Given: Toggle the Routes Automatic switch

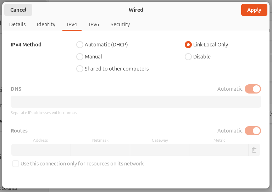Looking at the screenshot, I should [253, 131].
